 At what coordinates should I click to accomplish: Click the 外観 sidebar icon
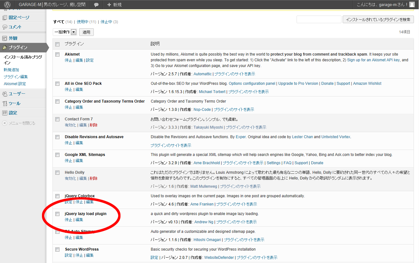point(5,38)
